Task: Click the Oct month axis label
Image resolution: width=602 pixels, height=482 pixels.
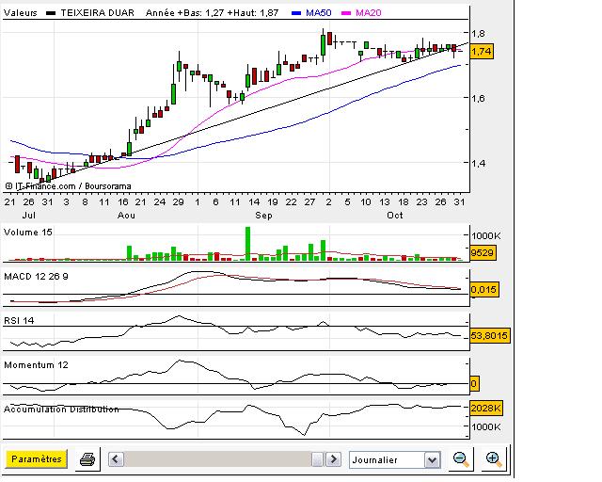Action: click(395, 216)
